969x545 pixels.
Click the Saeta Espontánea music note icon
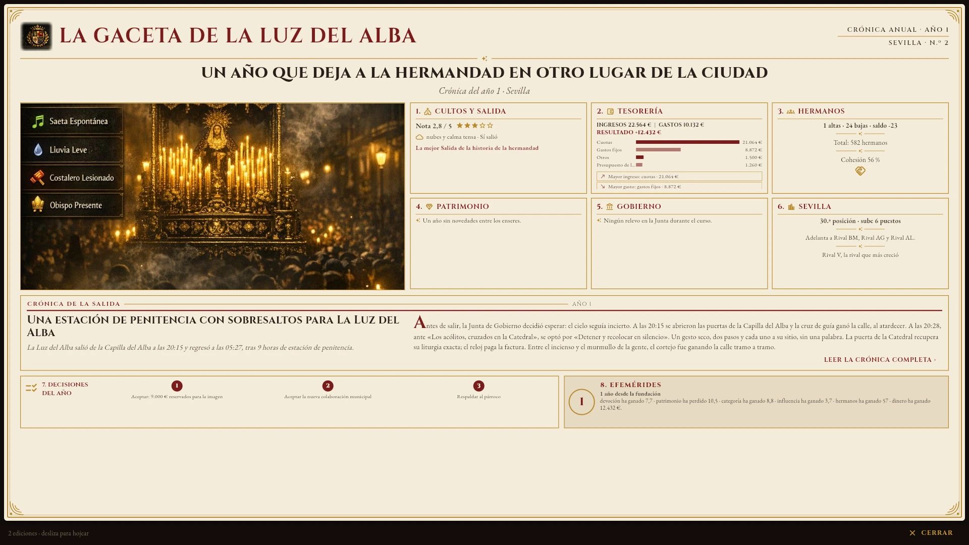pos(38,121)
